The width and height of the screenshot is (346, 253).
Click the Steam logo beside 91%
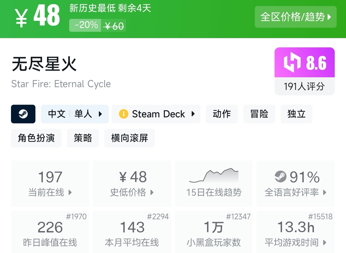281,177
